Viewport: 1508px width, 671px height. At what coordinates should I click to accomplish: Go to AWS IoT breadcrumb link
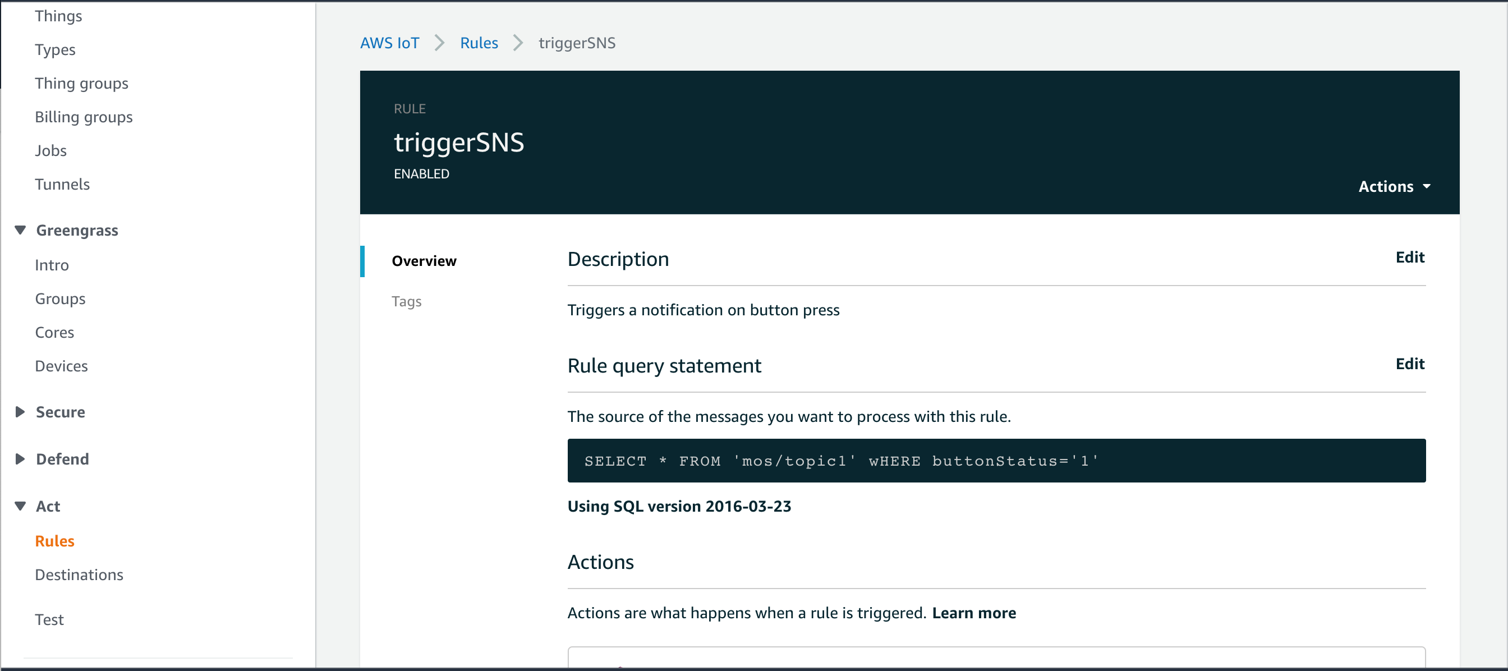390,43
